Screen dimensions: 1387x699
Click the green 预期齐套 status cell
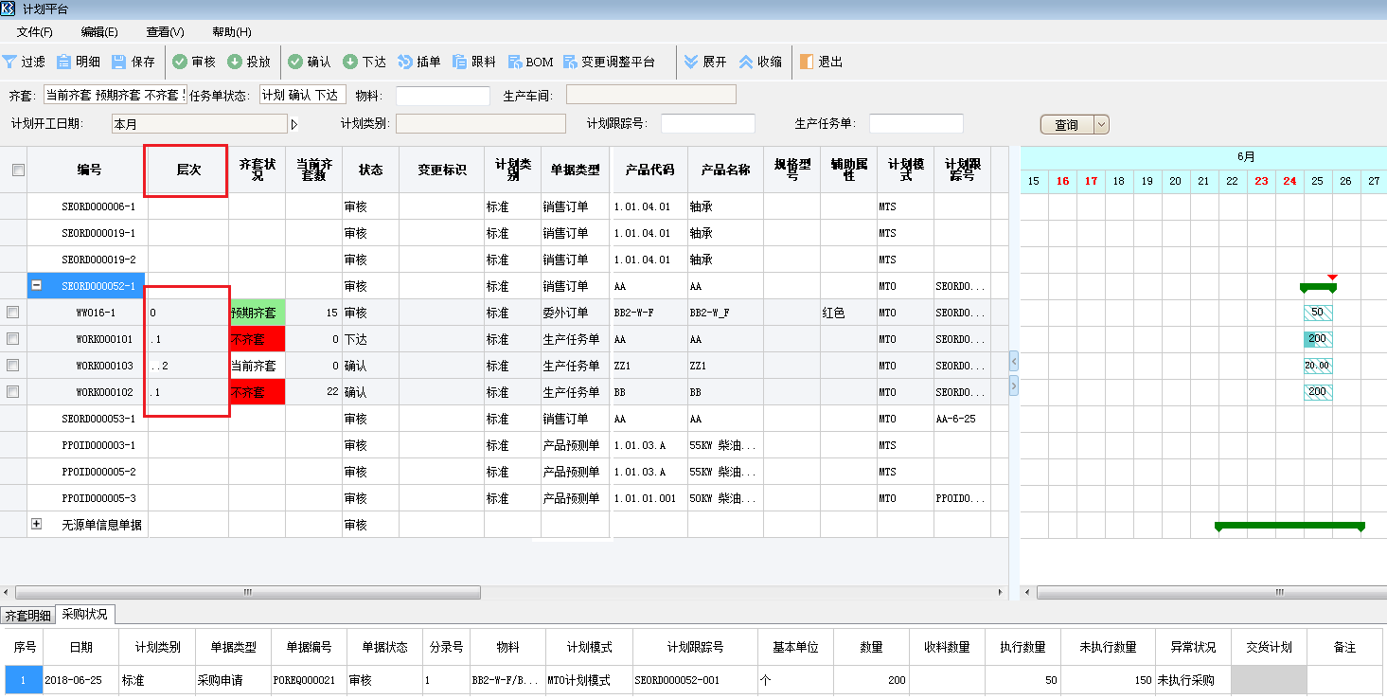257,313
